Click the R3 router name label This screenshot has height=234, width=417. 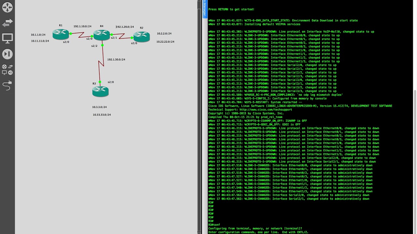94,84
